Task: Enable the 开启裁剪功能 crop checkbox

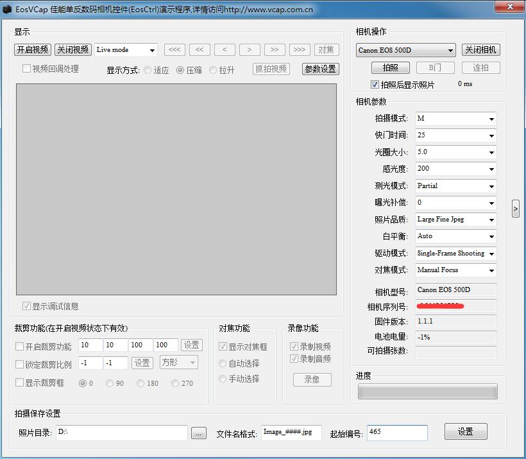Action: click(x=20, y=345)
